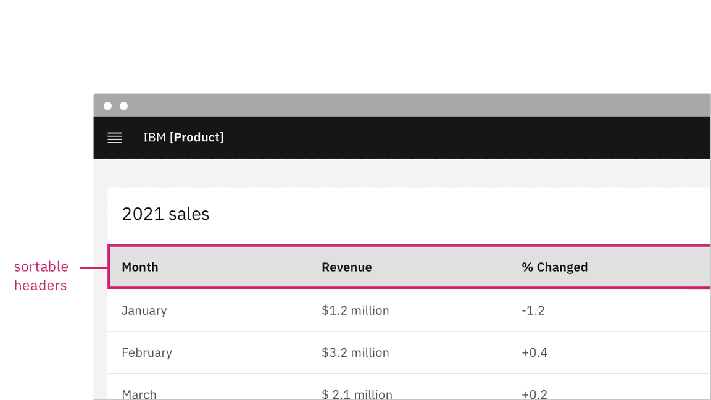Click the $1.2 million revenue cell
Image resolution: width=711 pixels, height=400 pixels.
tap(355, 310)
